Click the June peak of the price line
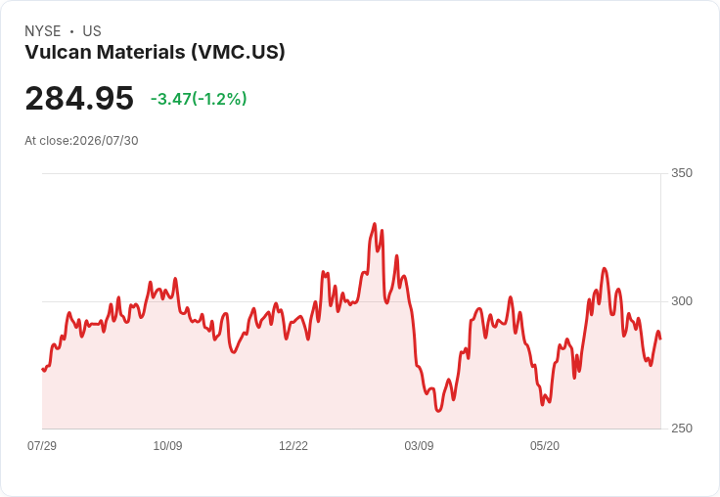 tap(605, 269)
